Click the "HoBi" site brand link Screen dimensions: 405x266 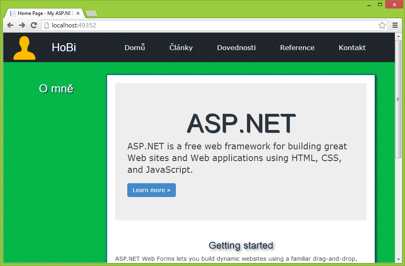click(63, 48)
